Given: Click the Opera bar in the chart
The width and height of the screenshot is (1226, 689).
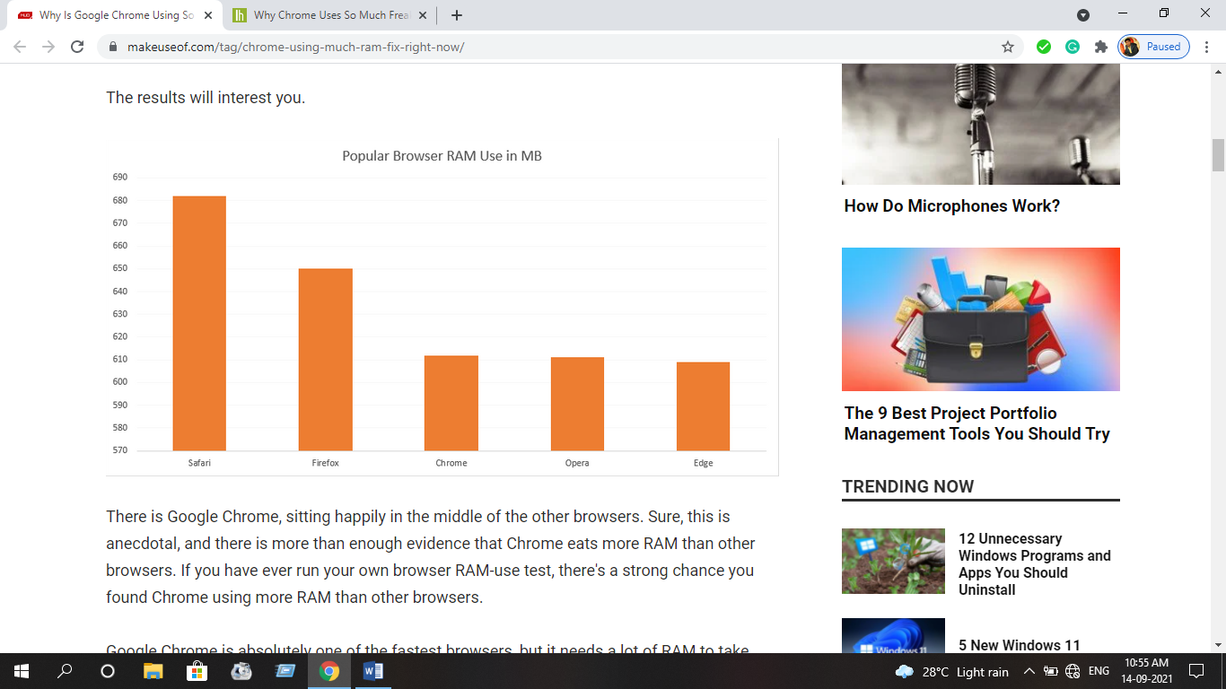Looking at the screenshot, I should [577, 404].
